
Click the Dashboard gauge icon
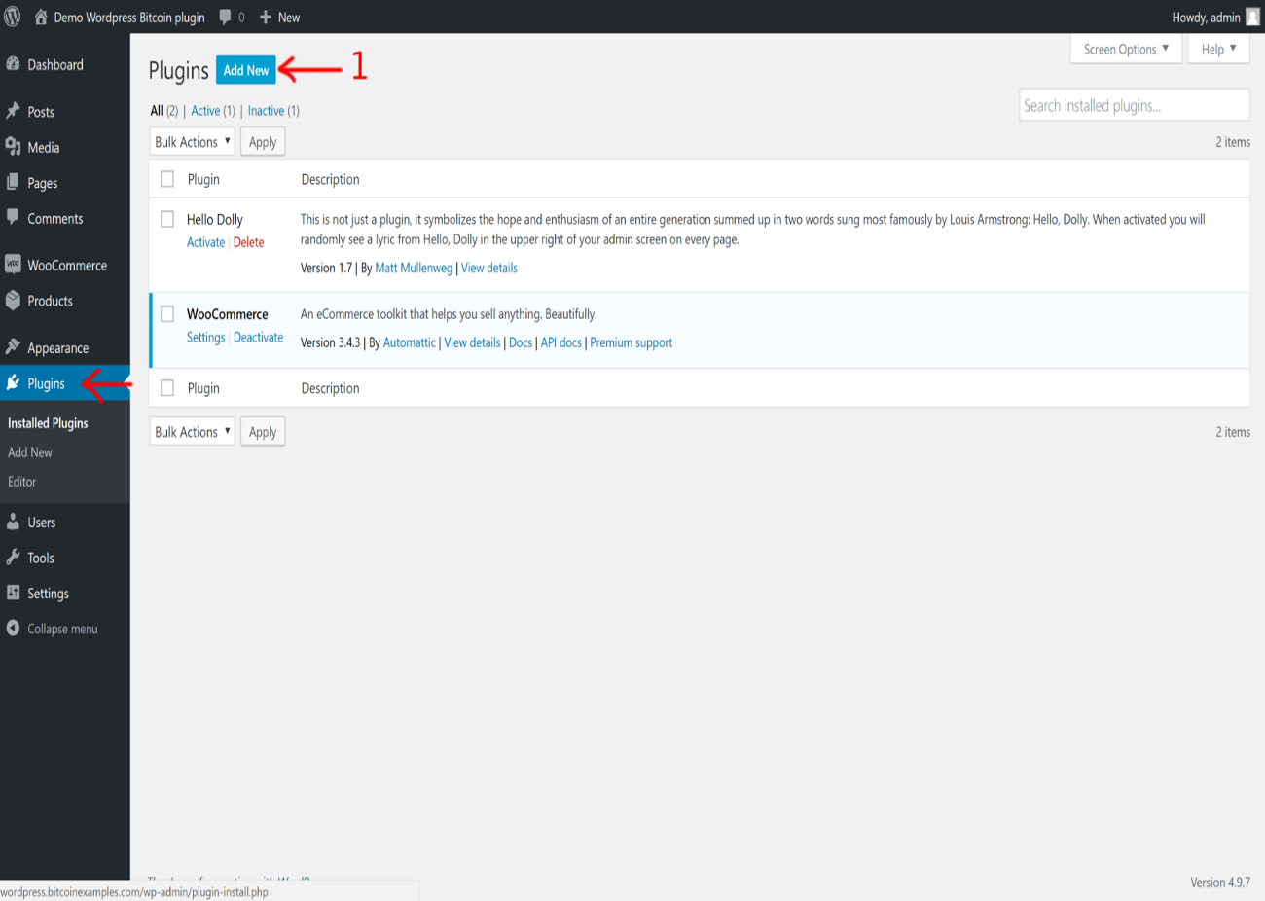click(13, 64)
